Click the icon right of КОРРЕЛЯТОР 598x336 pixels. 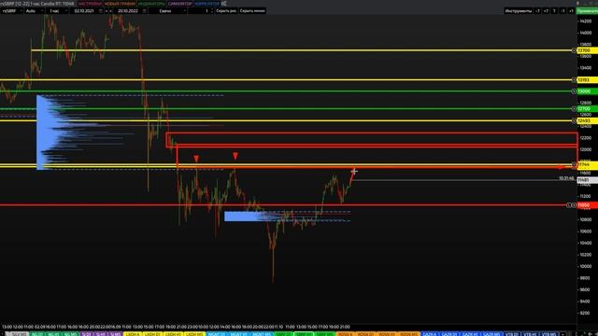224,4
